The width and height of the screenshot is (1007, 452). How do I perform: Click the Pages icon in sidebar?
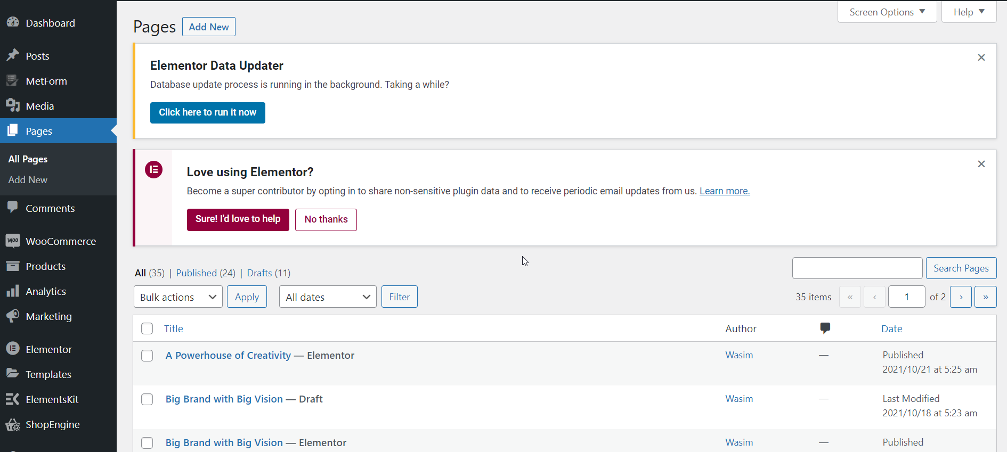tap(13, 130)
